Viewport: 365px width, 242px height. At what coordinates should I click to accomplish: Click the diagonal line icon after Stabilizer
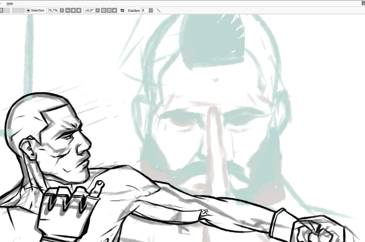(x=158, y=10)
